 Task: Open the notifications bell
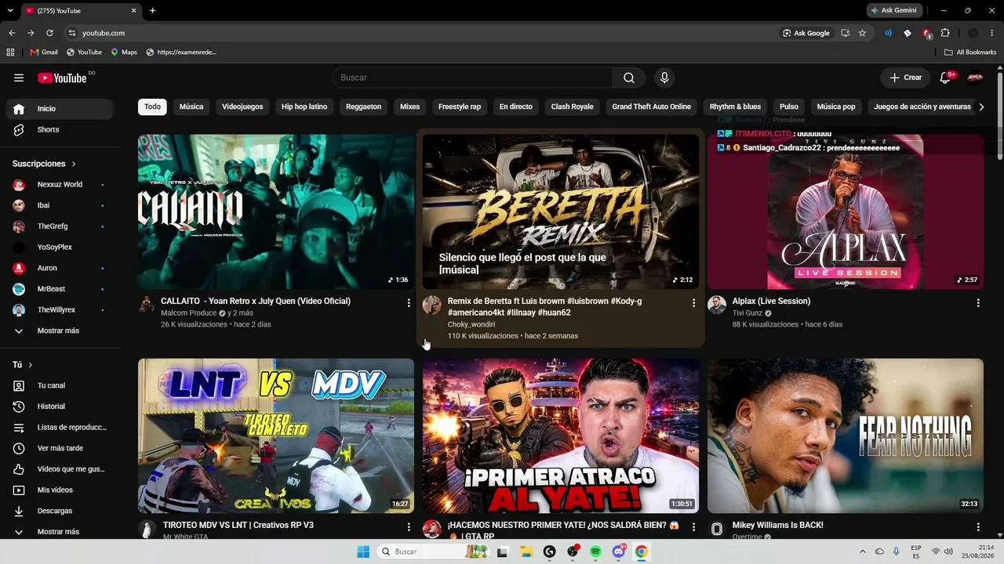coord(945,78)
